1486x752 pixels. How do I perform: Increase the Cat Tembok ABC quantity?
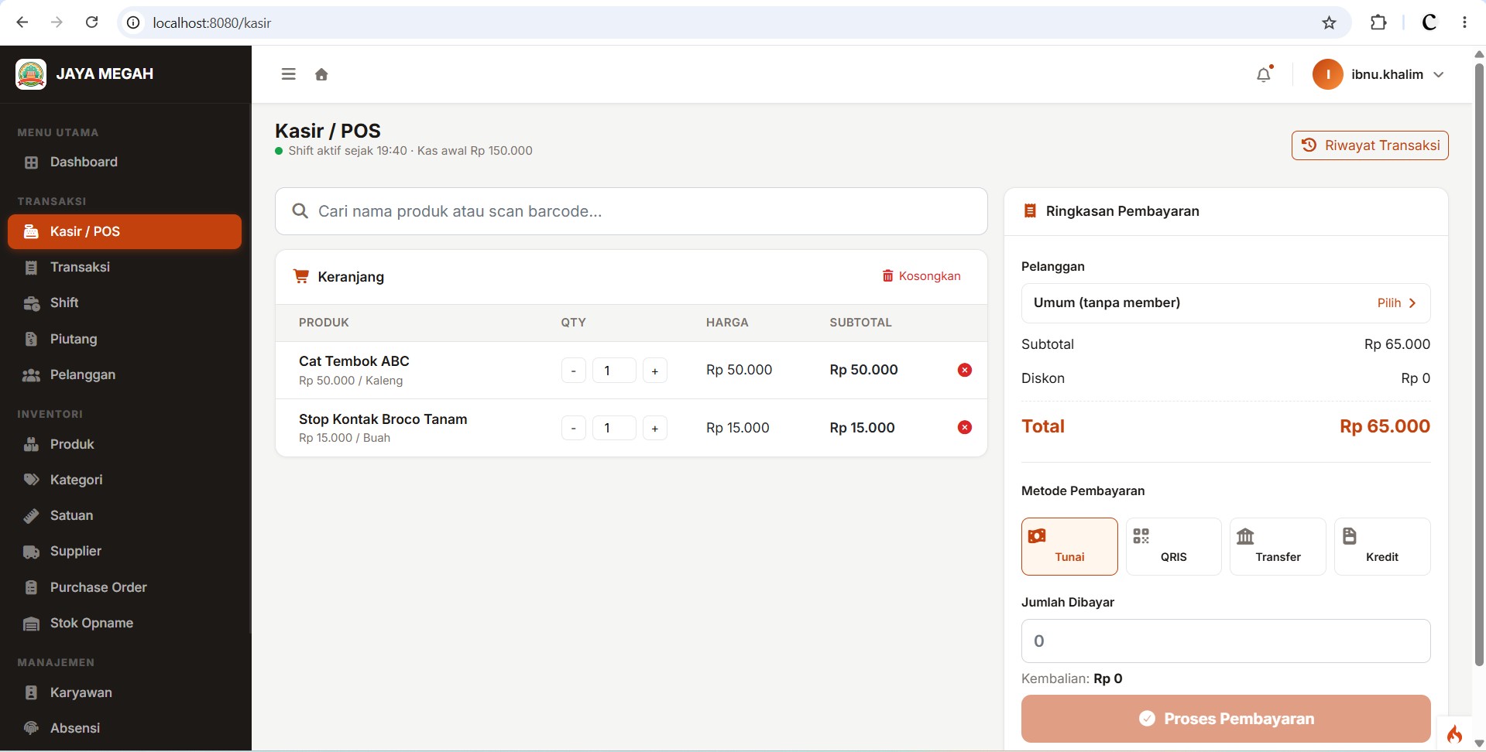pos(654,371)
